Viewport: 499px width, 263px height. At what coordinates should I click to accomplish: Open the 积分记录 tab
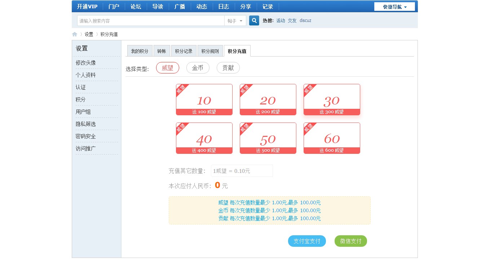pos(184,51)
